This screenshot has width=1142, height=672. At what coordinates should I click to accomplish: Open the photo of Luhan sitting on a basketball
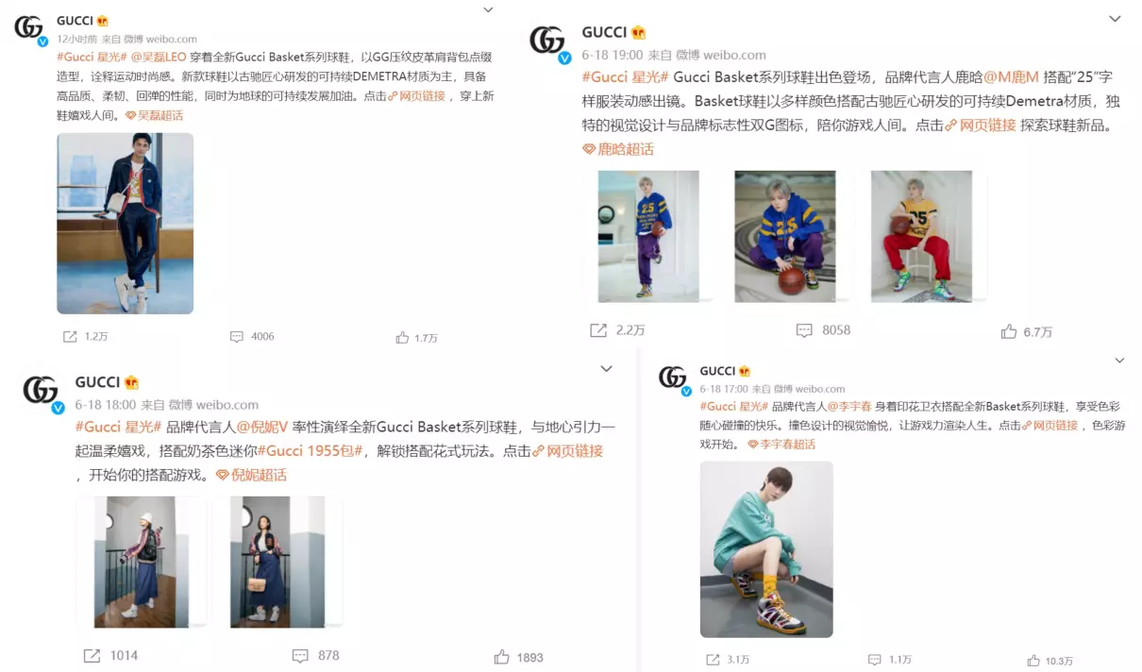(x=785, y=236)
